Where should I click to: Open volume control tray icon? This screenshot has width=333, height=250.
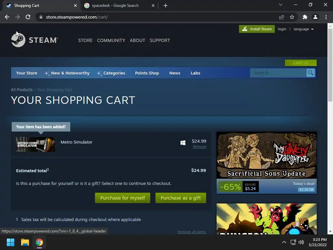301,242
